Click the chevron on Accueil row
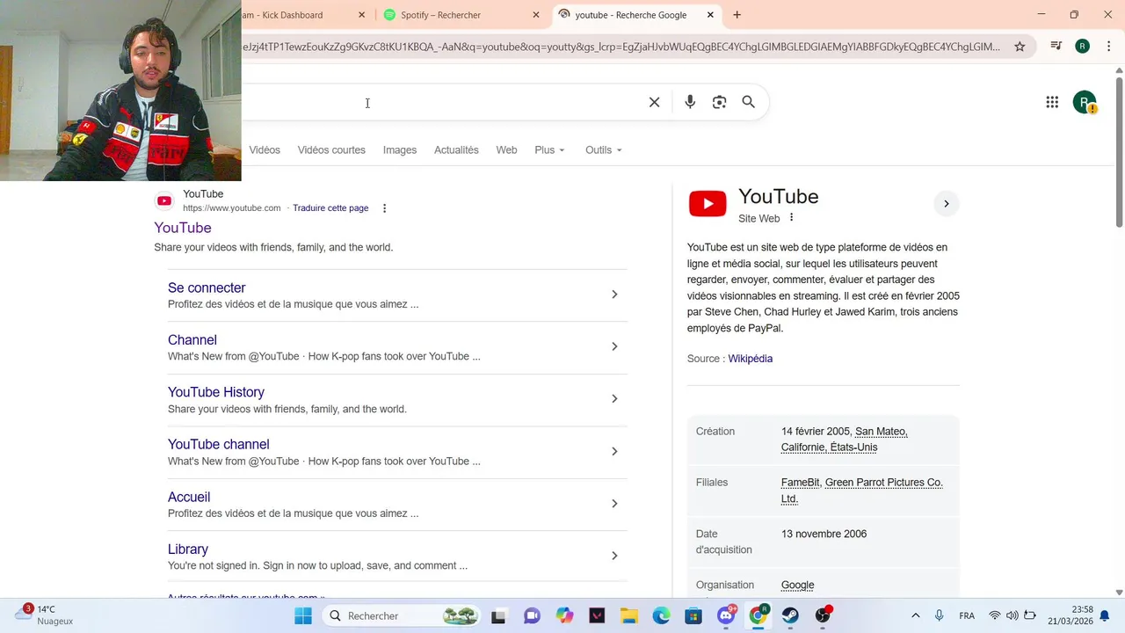 pyautogui.click(x=614, y=504)
